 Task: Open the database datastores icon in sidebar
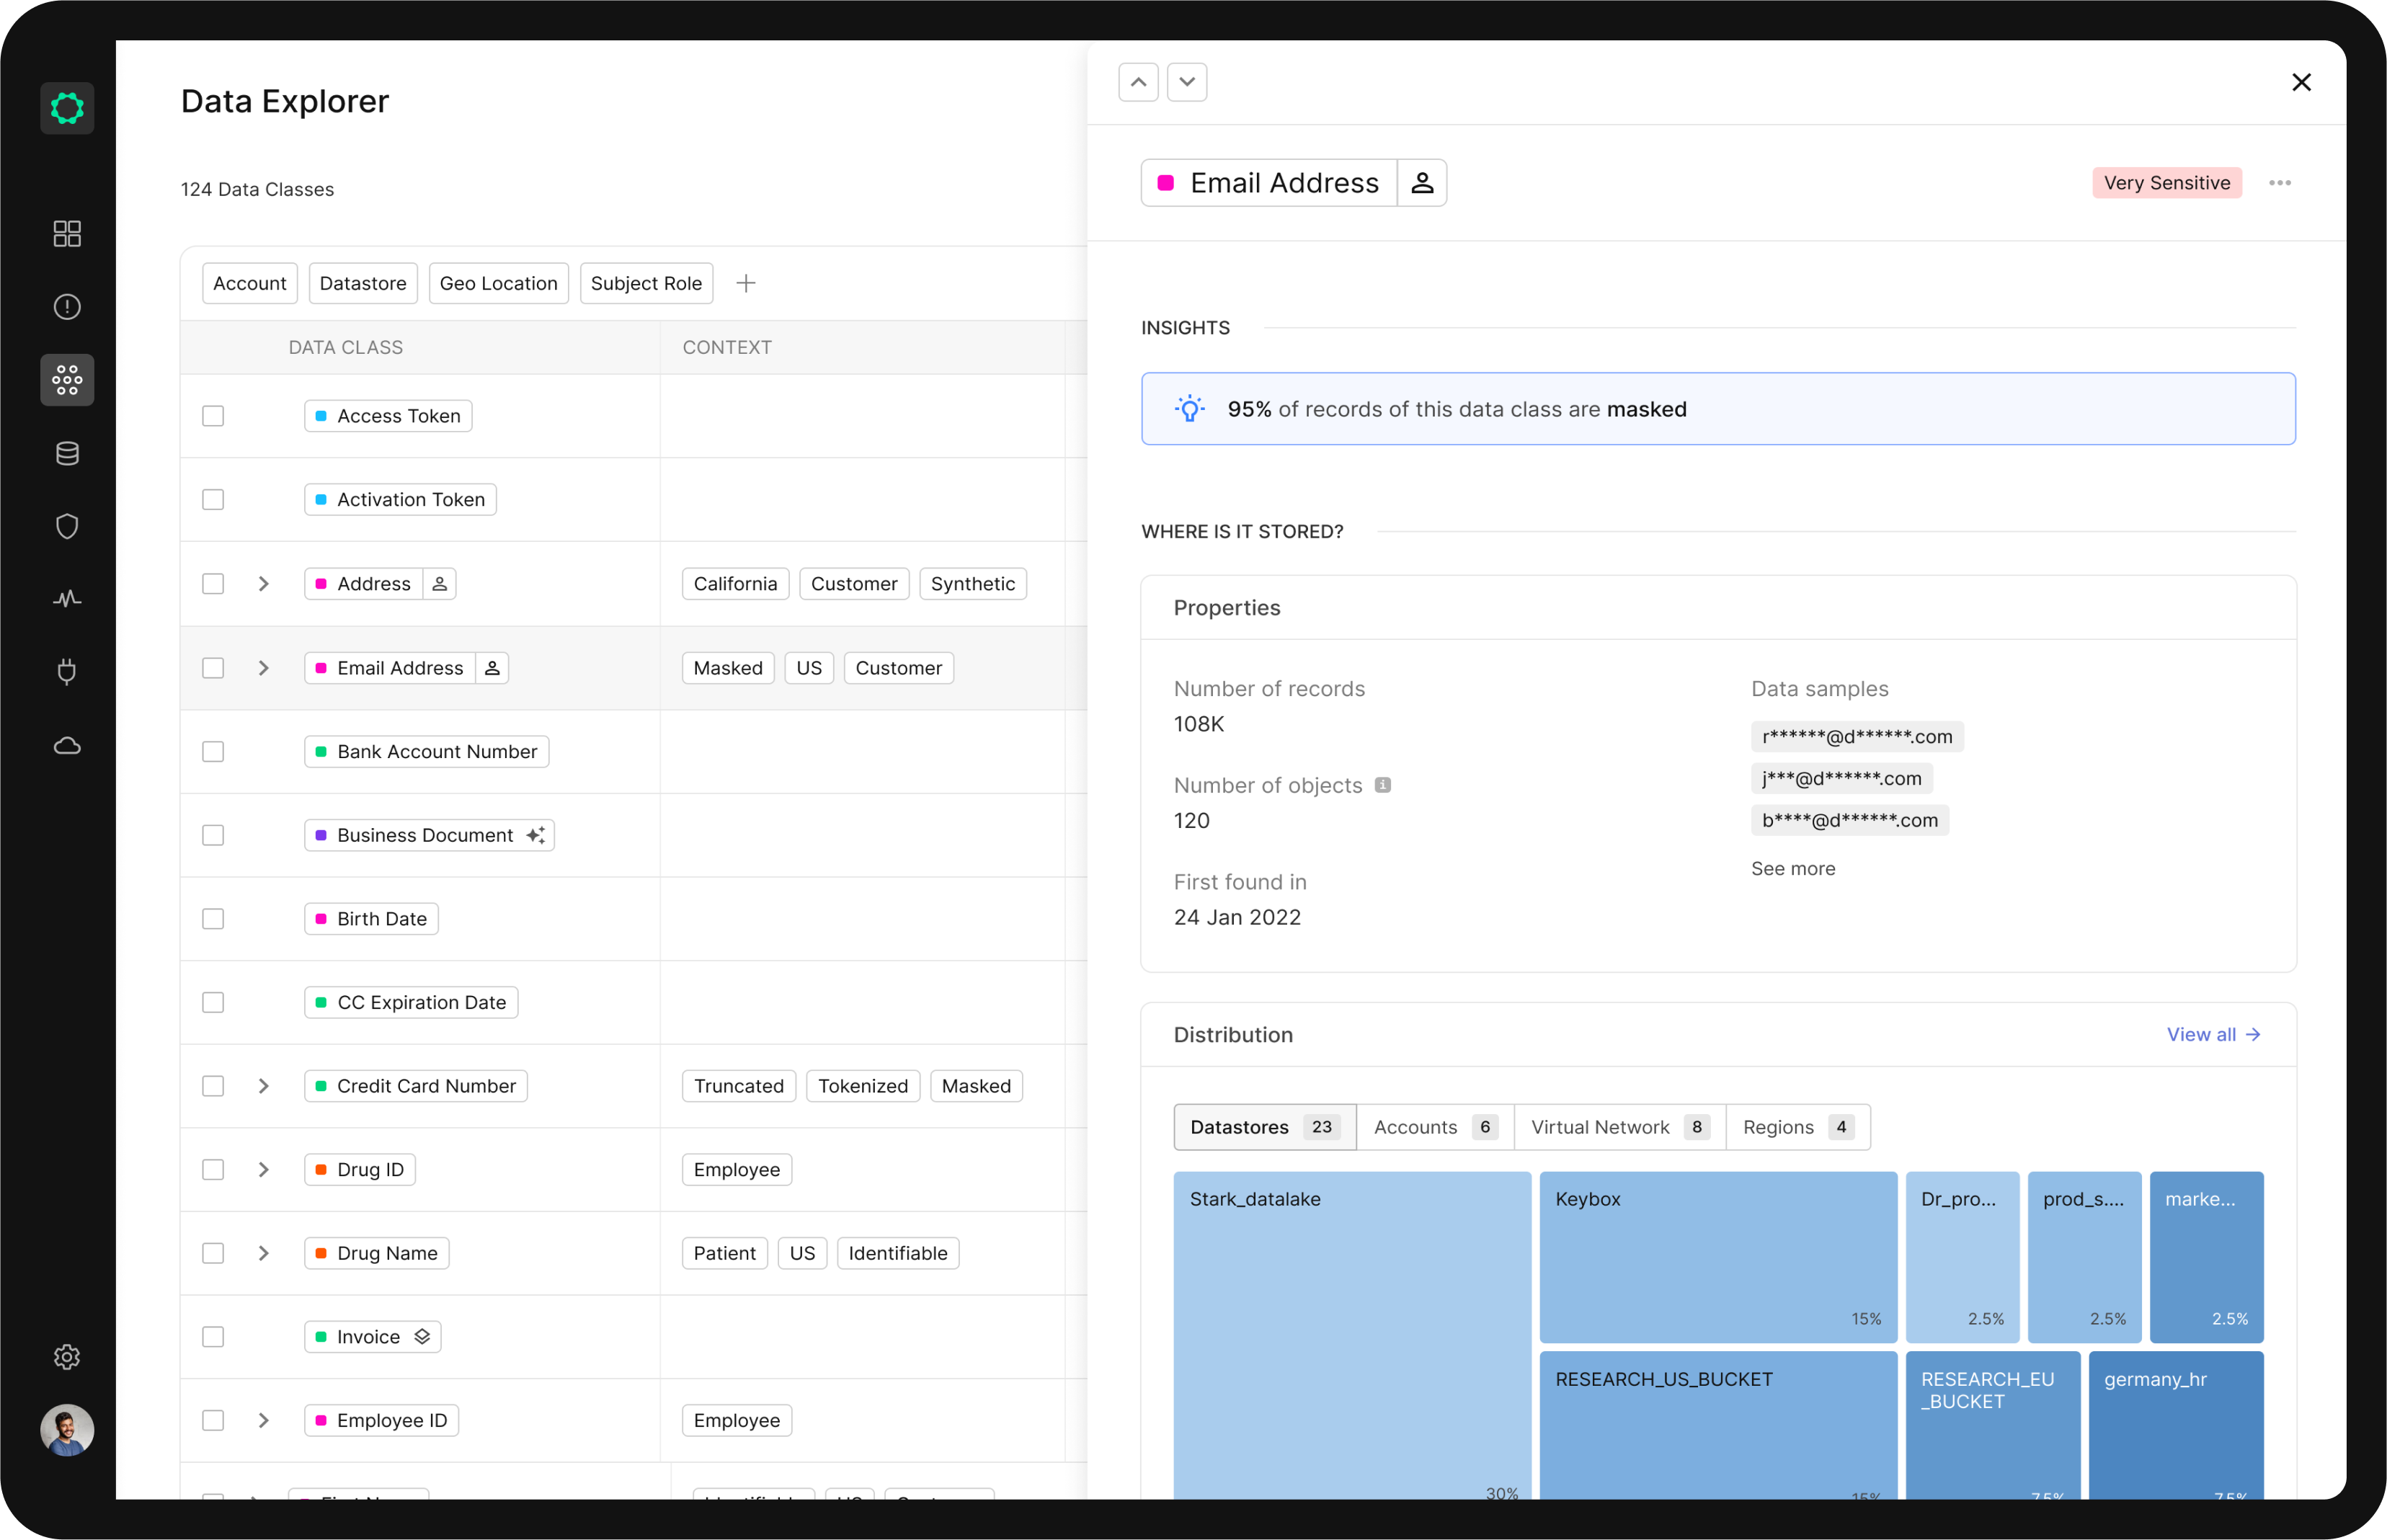tap(66, 453)
